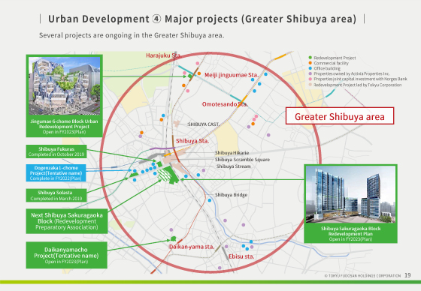Click the Shibuya Hikarie map label
This screenshot has height=291, width=421.
tap(232, 153)
